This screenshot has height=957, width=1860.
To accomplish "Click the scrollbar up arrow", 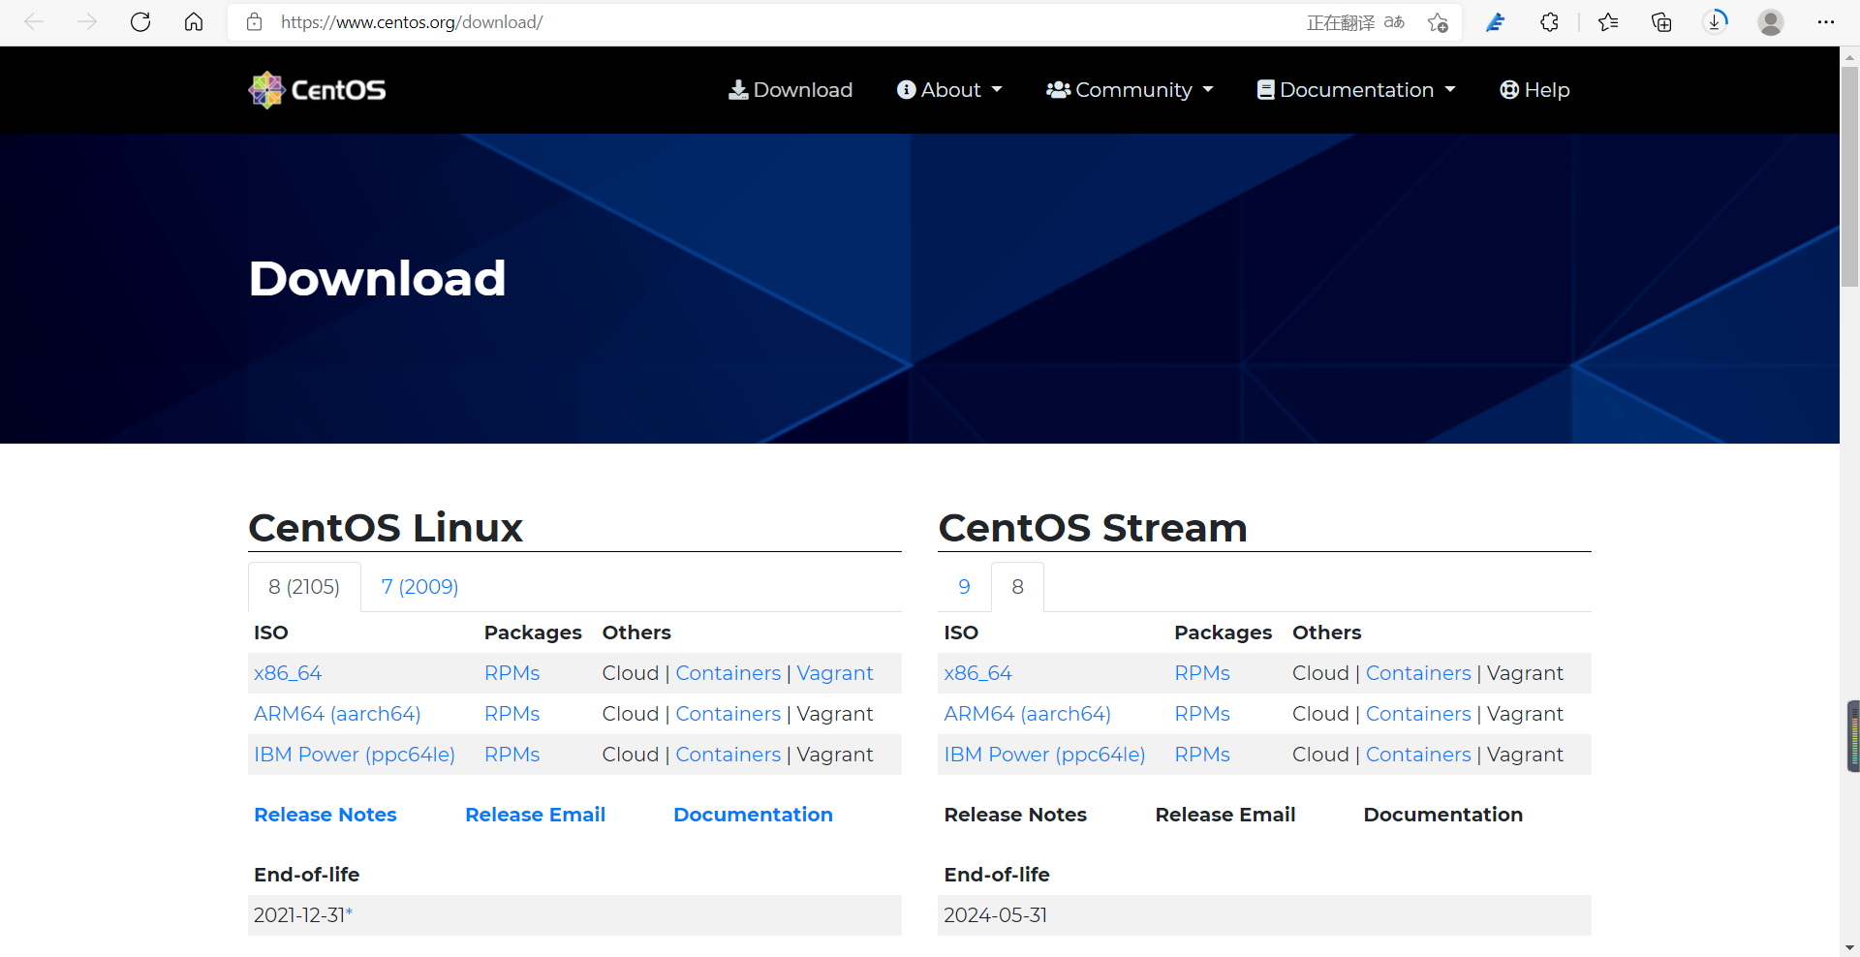I will 1849,56.
